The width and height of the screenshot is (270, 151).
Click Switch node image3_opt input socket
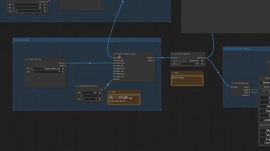point(114,68)
